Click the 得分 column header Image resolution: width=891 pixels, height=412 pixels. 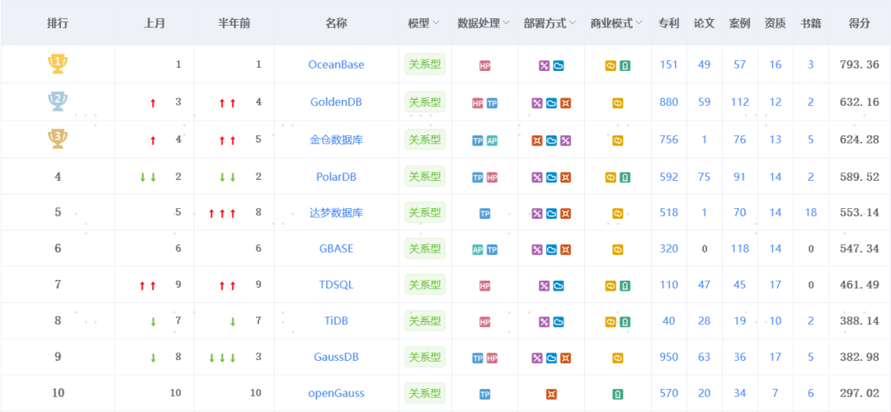859,23
